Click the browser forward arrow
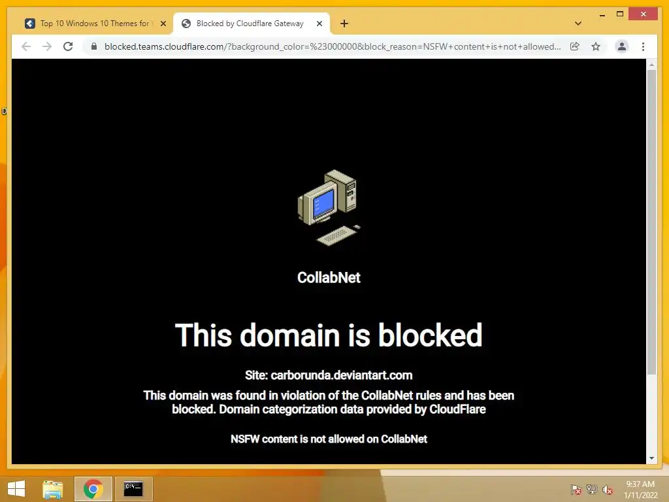 pos(47,46)
